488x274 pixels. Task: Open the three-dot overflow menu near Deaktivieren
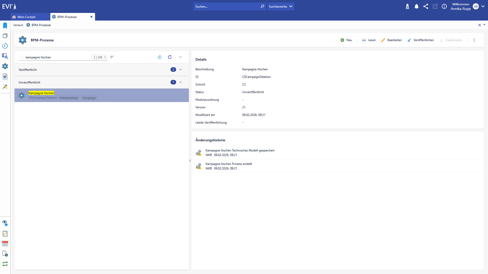point(474,40)
